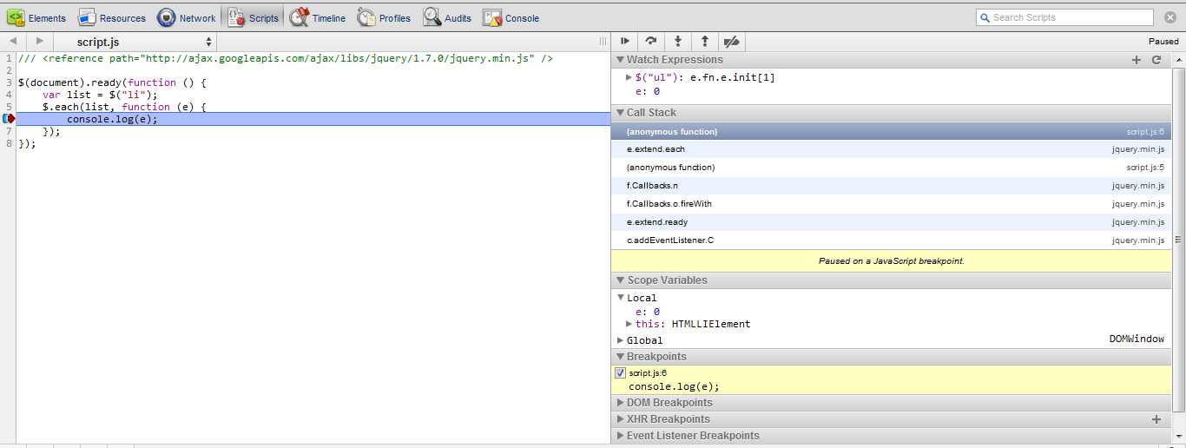Click the breakpoint marker on line 6
1186x448 pixels.
click(x=9, y=119)
